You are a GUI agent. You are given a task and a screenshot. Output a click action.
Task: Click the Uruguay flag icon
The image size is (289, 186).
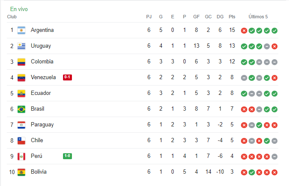(x=21, y=46)
